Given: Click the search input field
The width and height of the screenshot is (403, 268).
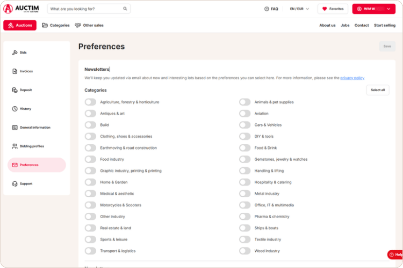Looking at the screenshot, I should point(89,9).
